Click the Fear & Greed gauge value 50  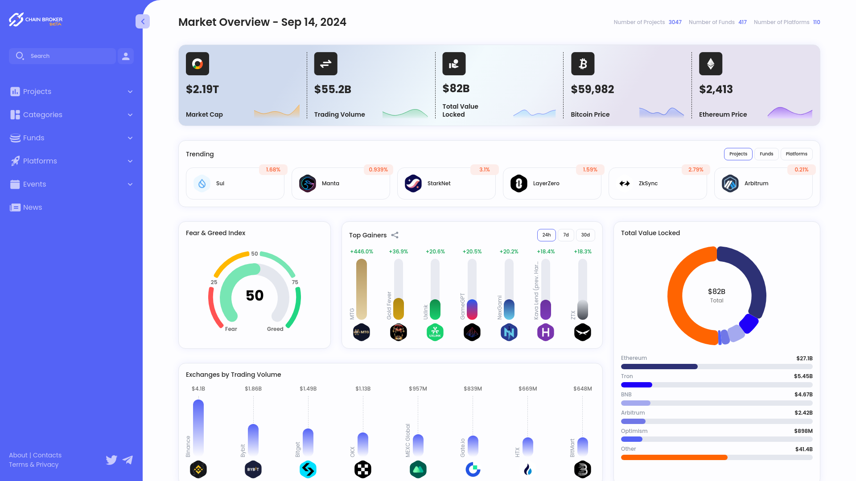click(x=255, y=296)
